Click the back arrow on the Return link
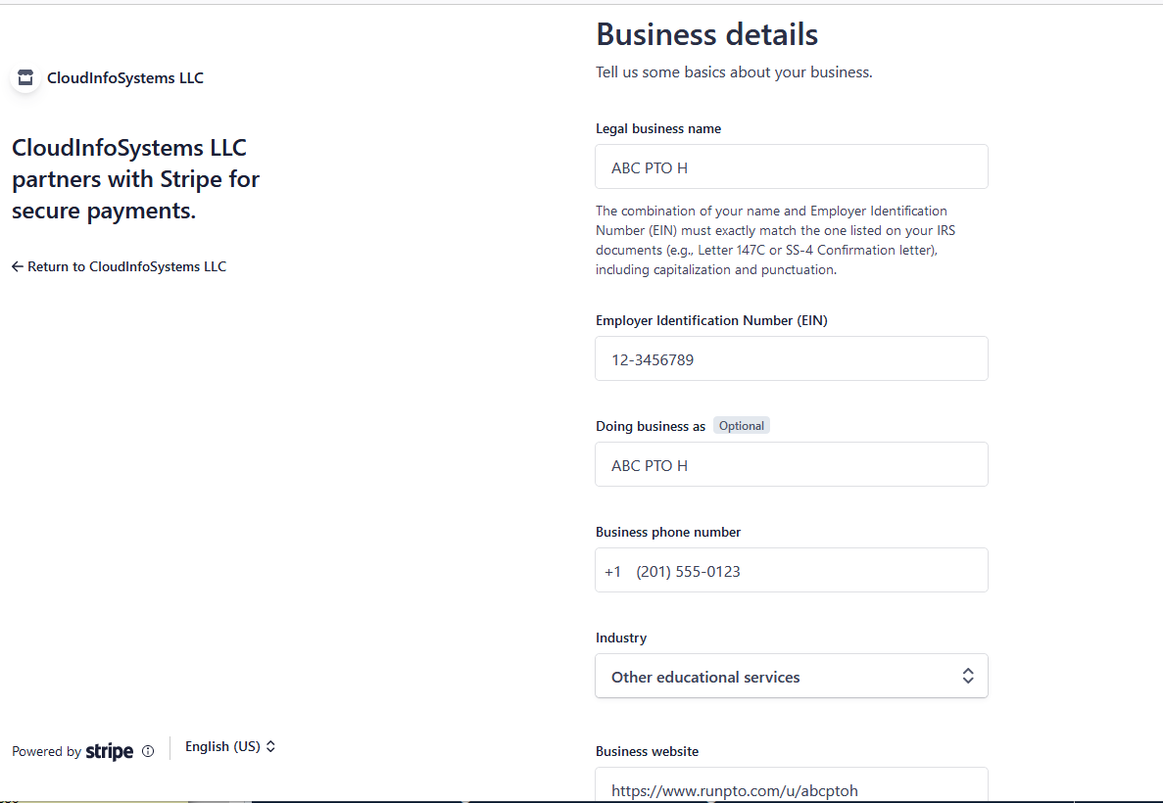 [x=17, y=265]
